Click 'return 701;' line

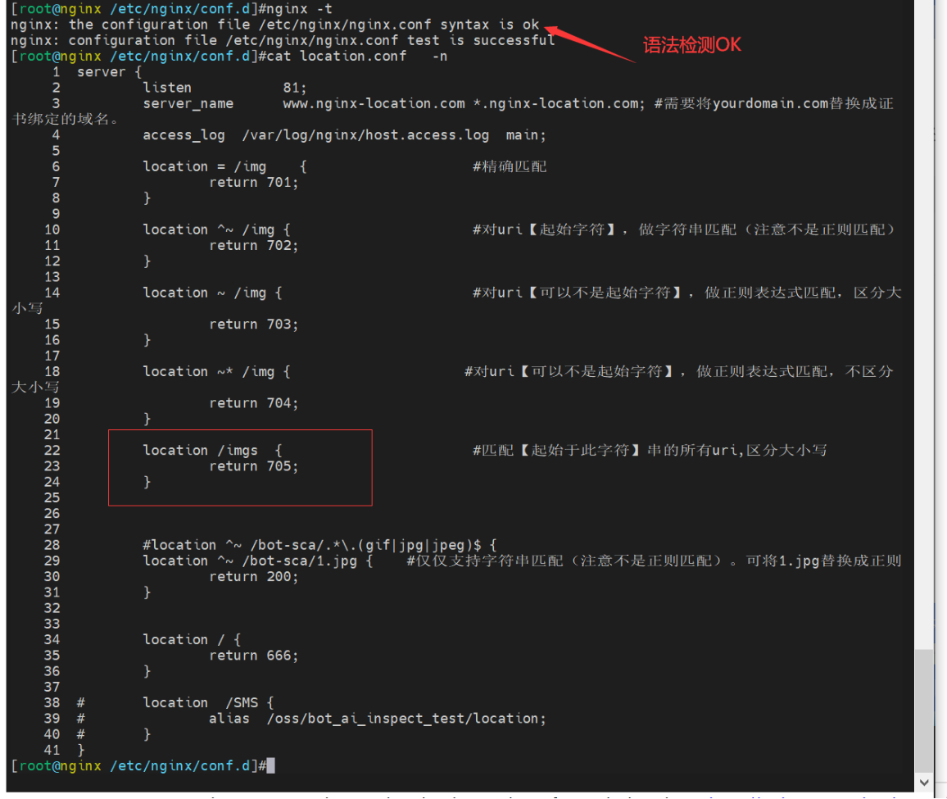[x=254, y=183]
